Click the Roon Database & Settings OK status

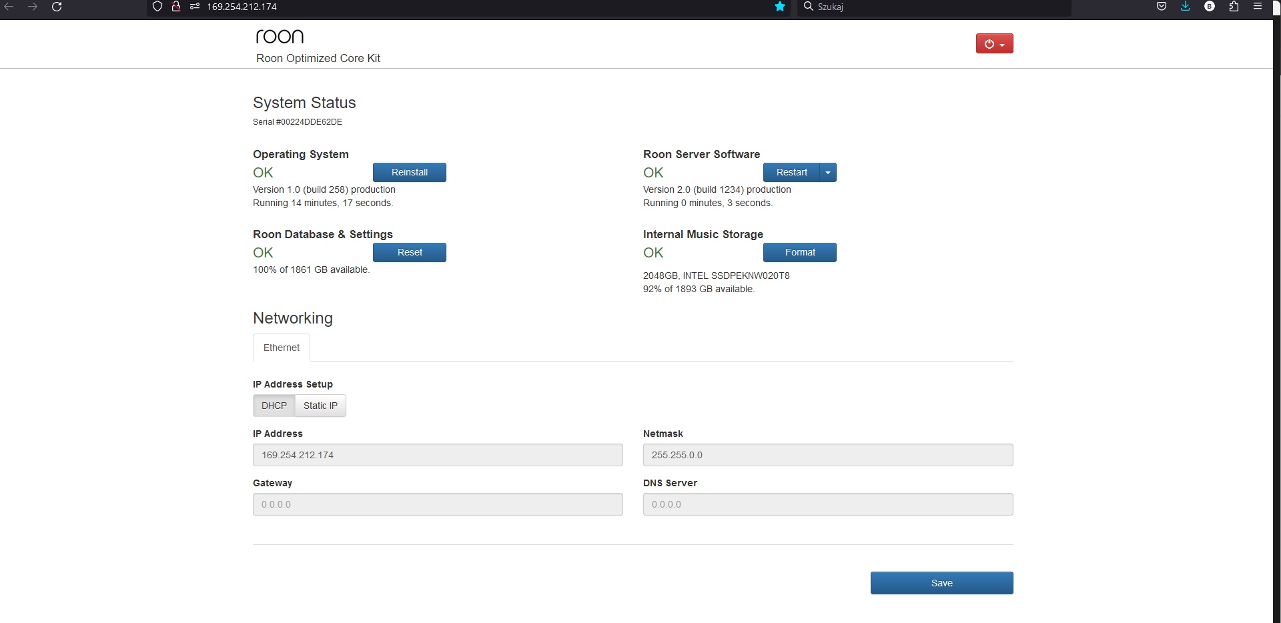263,253
